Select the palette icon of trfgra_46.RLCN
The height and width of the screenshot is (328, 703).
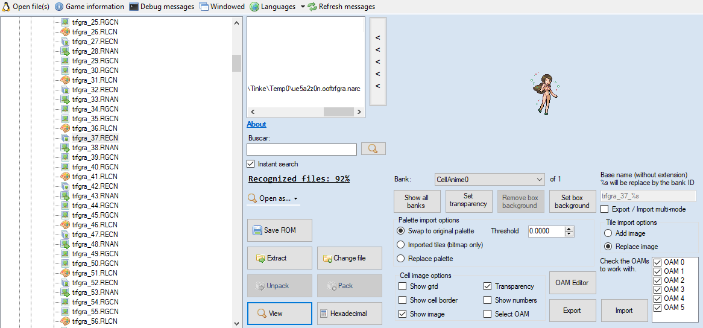tap(65, 224)
